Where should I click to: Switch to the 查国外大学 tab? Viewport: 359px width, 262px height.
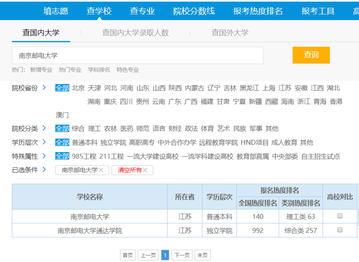click(x=230, y=32)
